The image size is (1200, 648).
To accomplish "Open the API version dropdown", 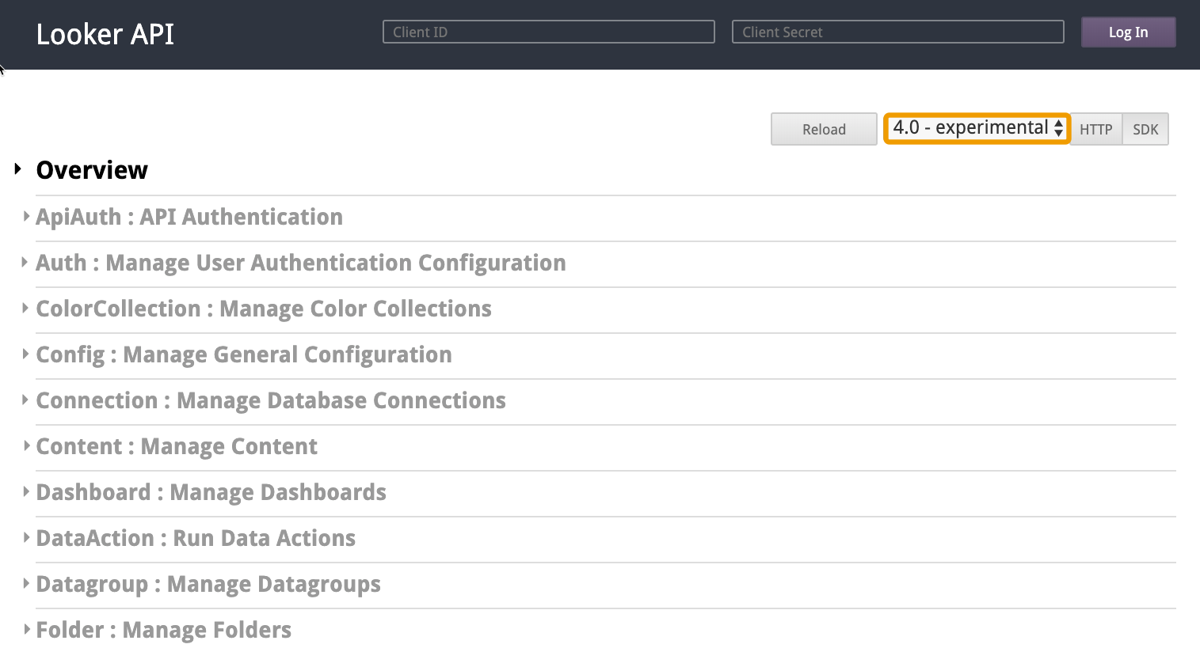I will (977, 128).
